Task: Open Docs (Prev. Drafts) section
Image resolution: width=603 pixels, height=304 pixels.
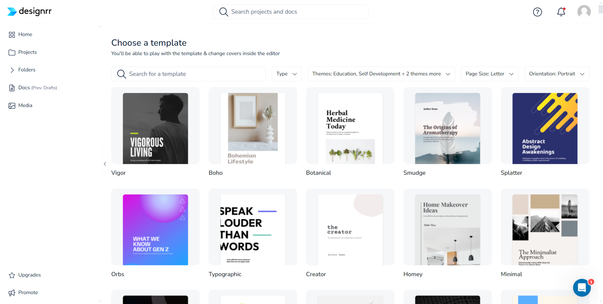Action: (37, 88)
